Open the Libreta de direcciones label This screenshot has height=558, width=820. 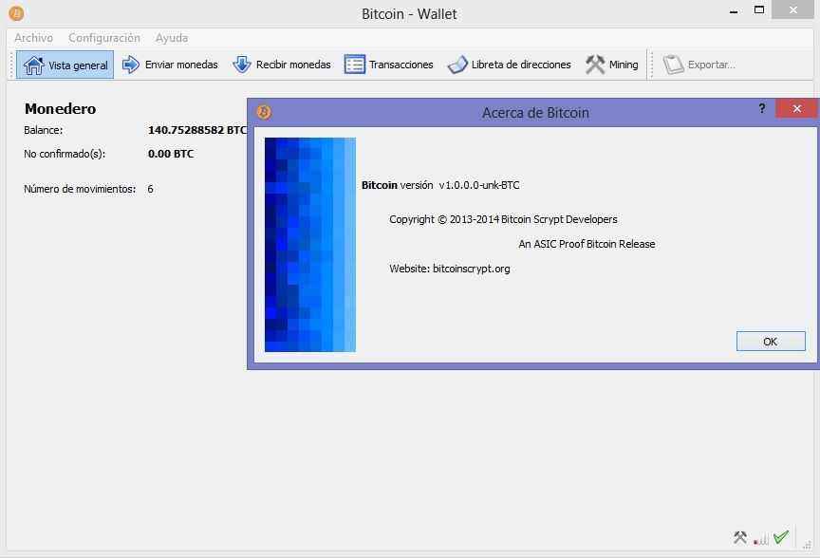[521, 65]
